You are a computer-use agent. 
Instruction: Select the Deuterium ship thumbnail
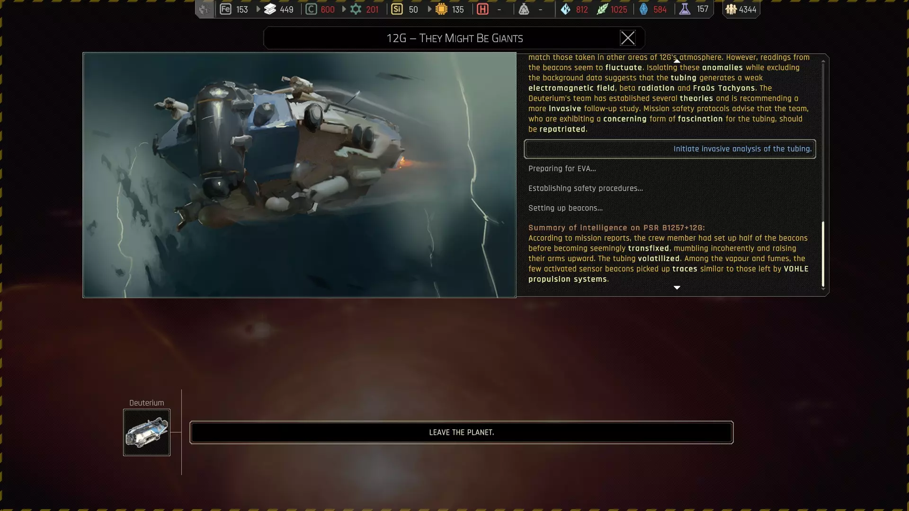pos(147,432)
